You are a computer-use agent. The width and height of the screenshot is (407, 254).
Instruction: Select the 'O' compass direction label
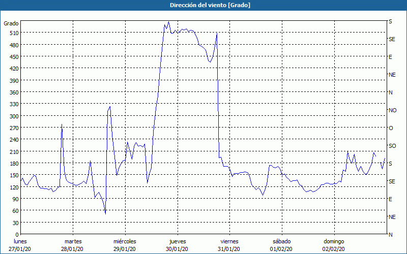[391, 128]
